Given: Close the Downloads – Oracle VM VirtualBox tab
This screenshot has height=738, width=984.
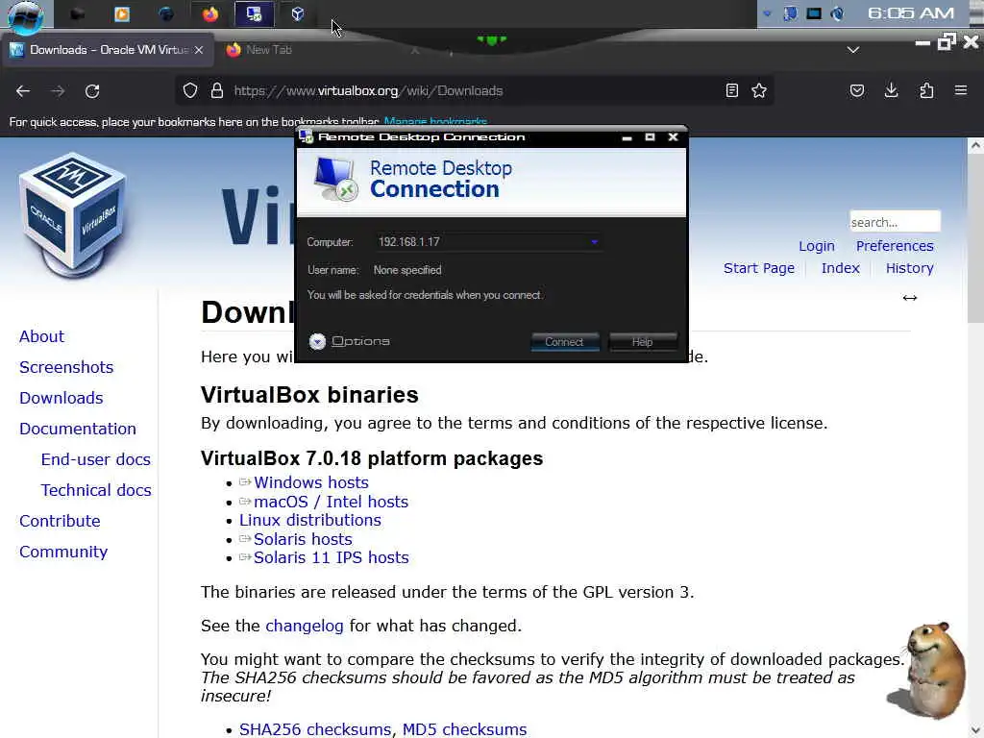Looking at the screenshot, I should [x=198, y=50].
